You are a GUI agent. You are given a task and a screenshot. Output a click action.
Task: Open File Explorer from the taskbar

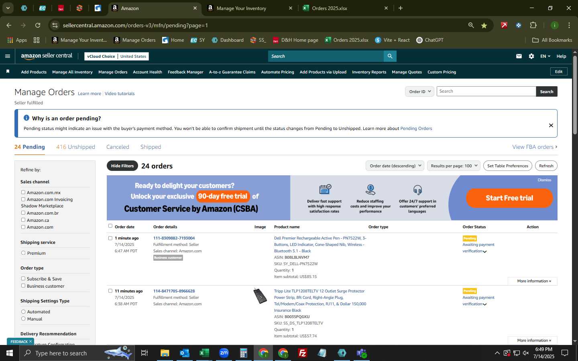point(165,353)
